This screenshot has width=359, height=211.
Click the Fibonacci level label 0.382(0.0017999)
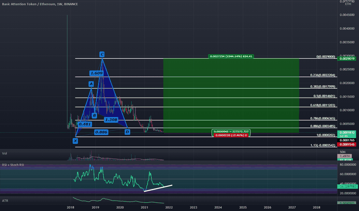click(x=322, y=86)
